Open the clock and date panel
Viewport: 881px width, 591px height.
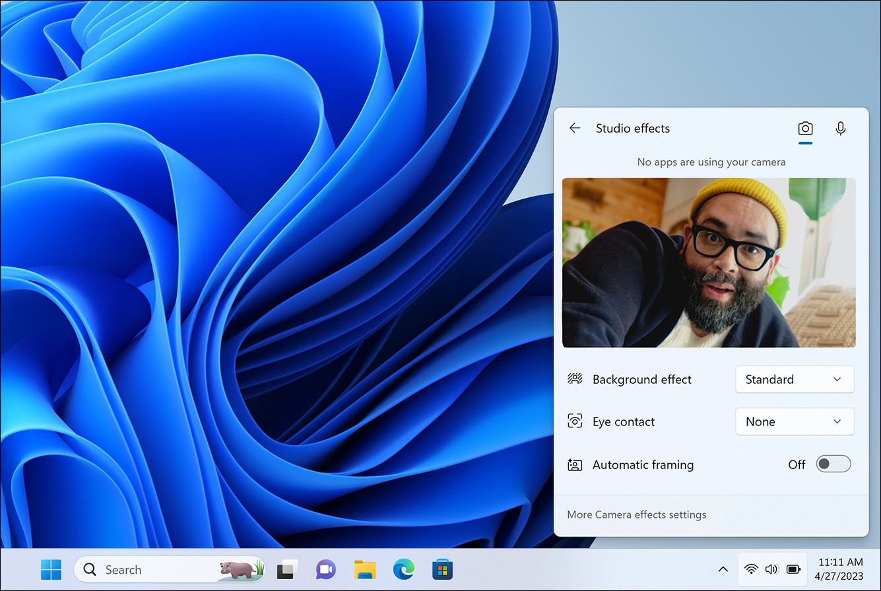tap(840, 569)
